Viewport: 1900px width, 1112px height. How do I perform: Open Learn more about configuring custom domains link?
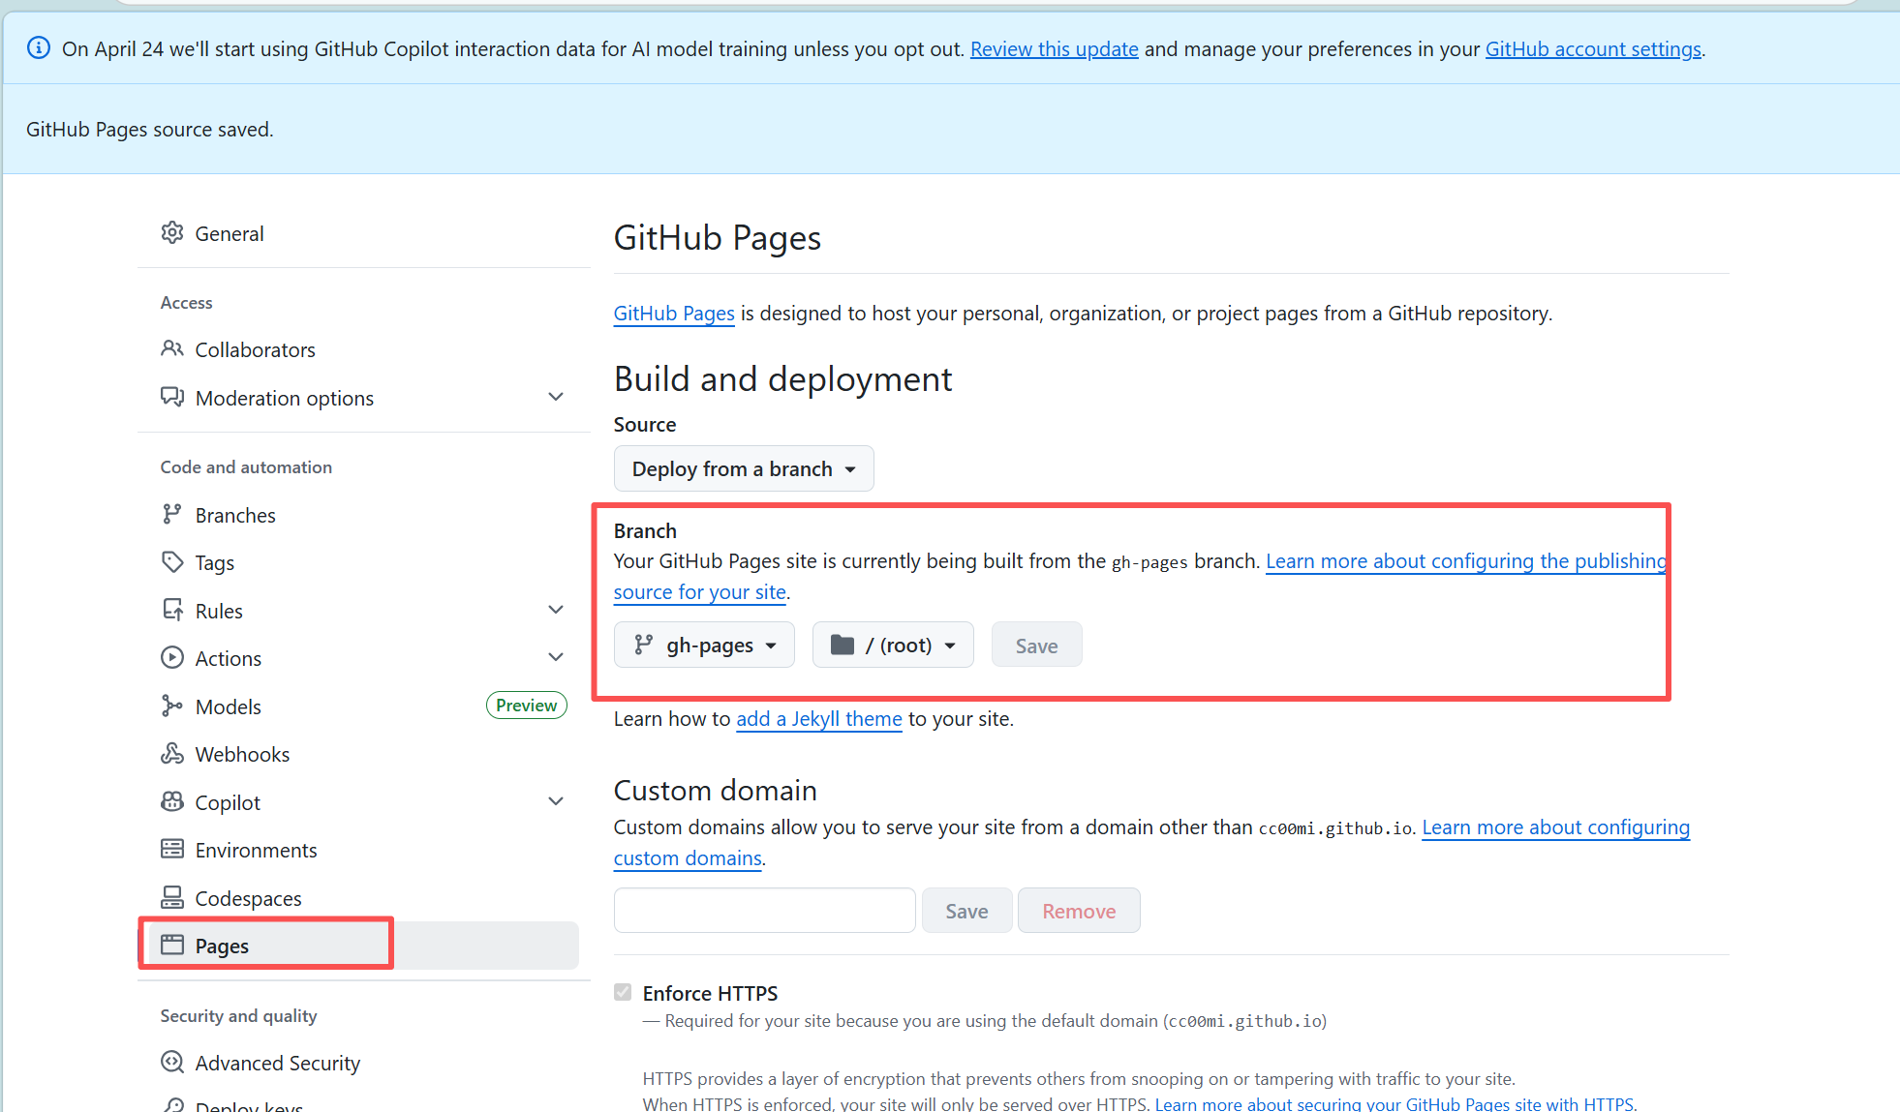[1555, 827]
